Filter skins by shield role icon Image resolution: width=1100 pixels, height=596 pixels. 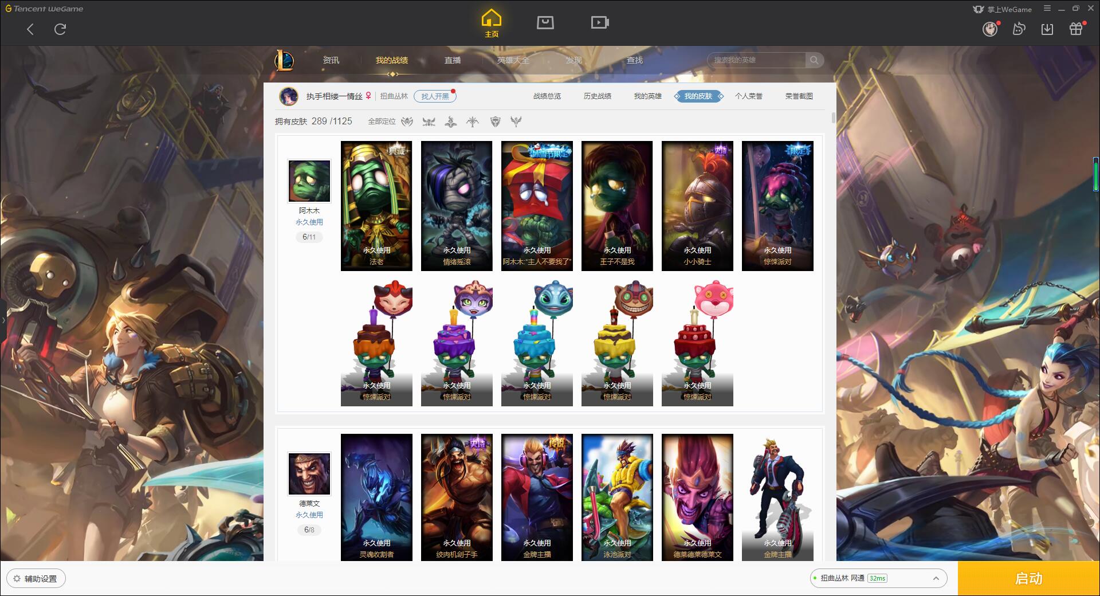pyautogui.click(x=496, y=121)
